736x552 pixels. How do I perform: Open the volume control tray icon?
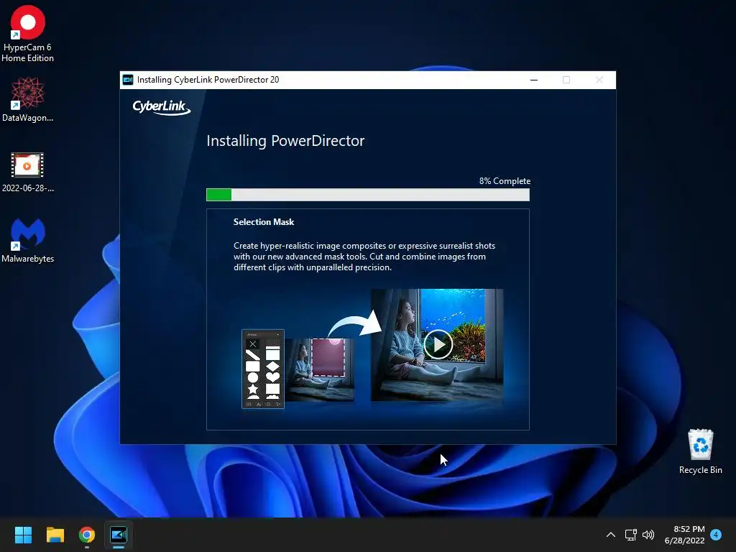tap(648, 535)
